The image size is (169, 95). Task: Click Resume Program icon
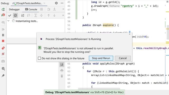click(3, 29)
